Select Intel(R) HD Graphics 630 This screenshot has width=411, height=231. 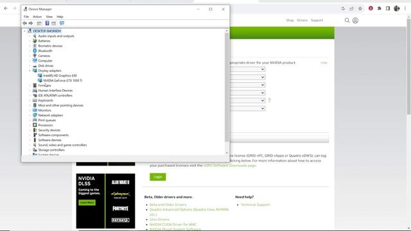click(x=60, y=76)
